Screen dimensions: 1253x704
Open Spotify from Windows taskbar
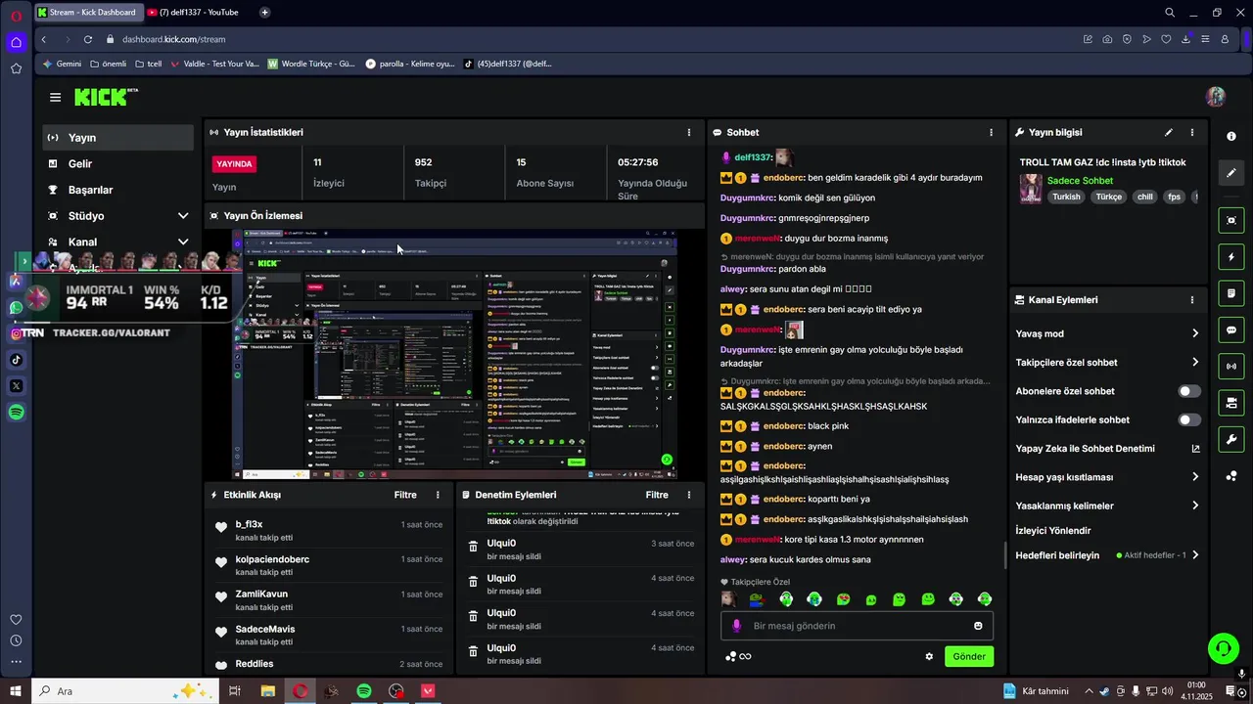click(364, 691)
